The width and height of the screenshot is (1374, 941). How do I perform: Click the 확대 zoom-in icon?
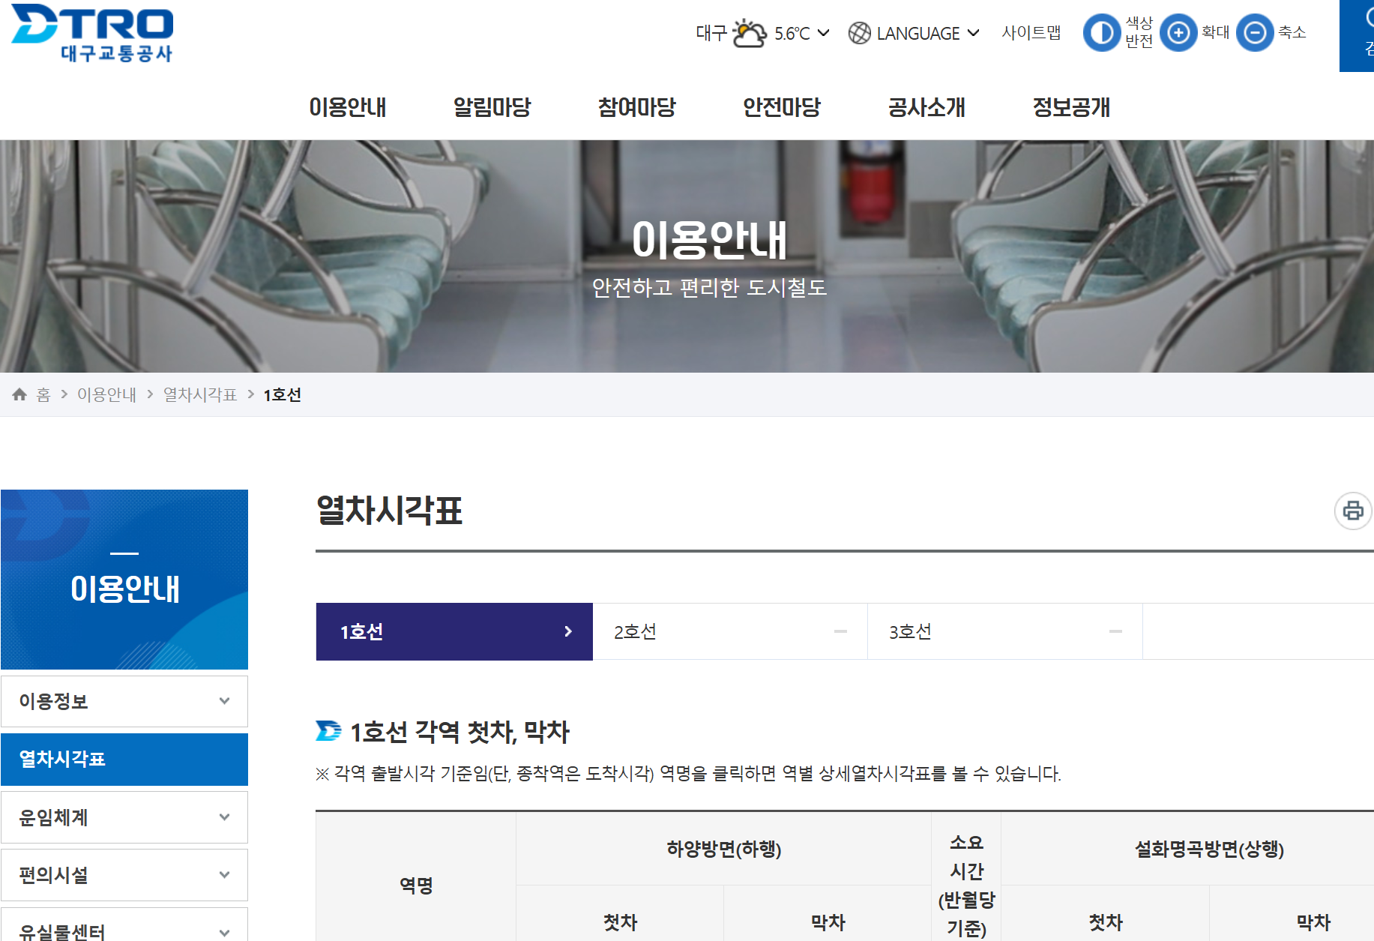[1178, 33]
